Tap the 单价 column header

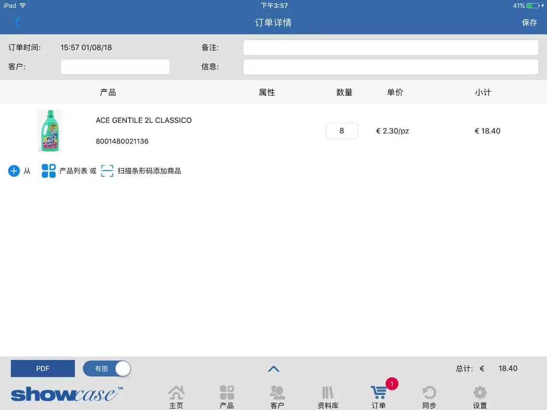(x=395, y=92)
